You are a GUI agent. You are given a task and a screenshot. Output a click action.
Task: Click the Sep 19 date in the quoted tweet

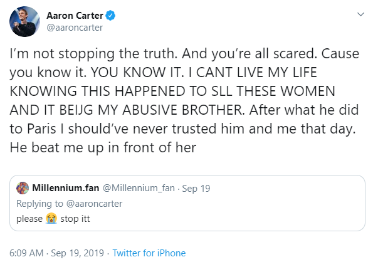(196, 189)
